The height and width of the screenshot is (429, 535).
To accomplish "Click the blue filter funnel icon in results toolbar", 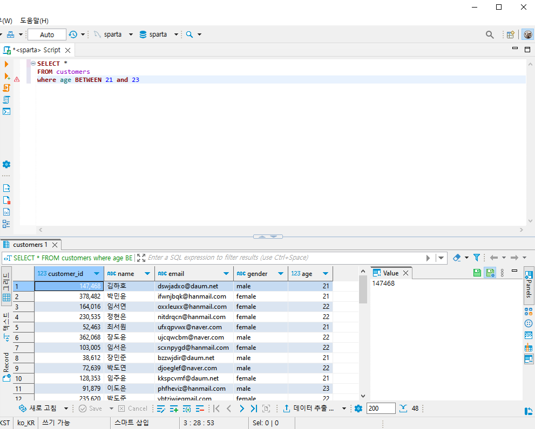I will tap(477, 258).
